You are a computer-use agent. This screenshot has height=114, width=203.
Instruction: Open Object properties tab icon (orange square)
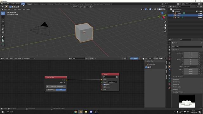[169, 66]
